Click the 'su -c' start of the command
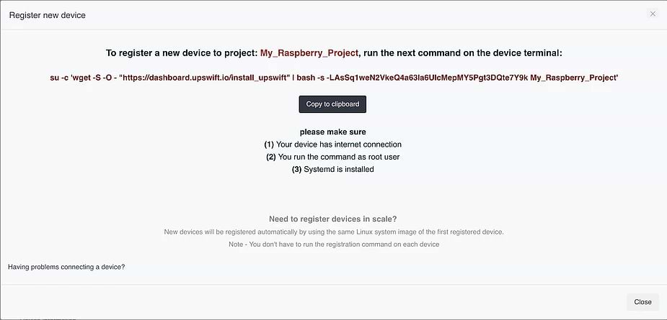The image size is (667, 320). click(x=59, y=78)
